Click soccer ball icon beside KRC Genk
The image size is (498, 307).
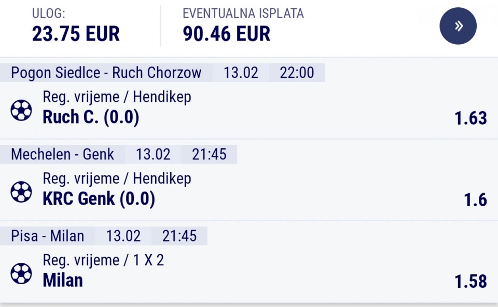21,192
